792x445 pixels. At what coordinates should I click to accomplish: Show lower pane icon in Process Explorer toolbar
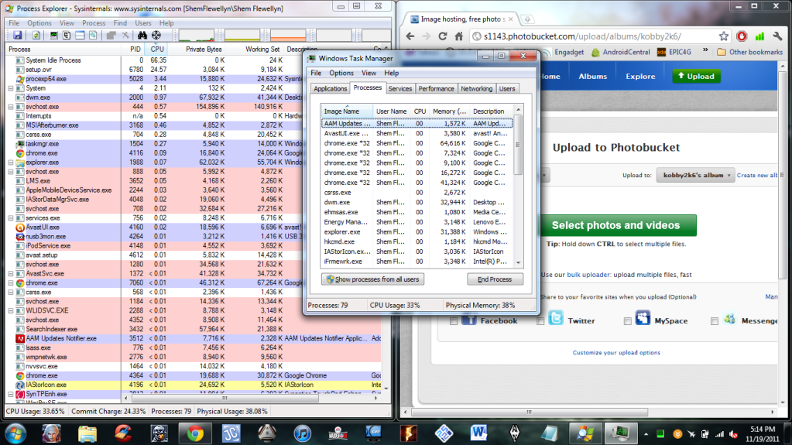(x=80, y=36)
